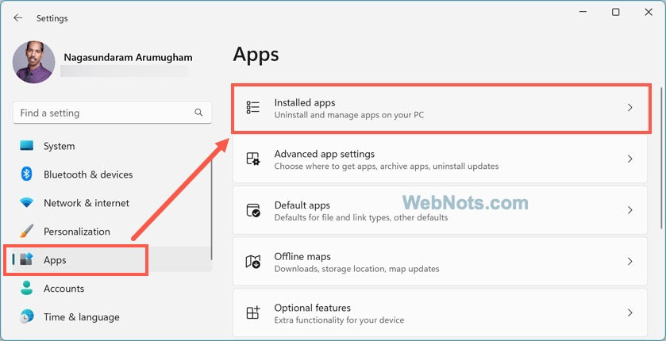Click the Installed apps list icon
Viewport: 666px width, 341px height.
tap(253, 108)
